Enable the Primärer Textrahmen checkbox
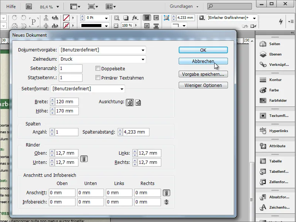296x222 pixels. click(98, 78)
